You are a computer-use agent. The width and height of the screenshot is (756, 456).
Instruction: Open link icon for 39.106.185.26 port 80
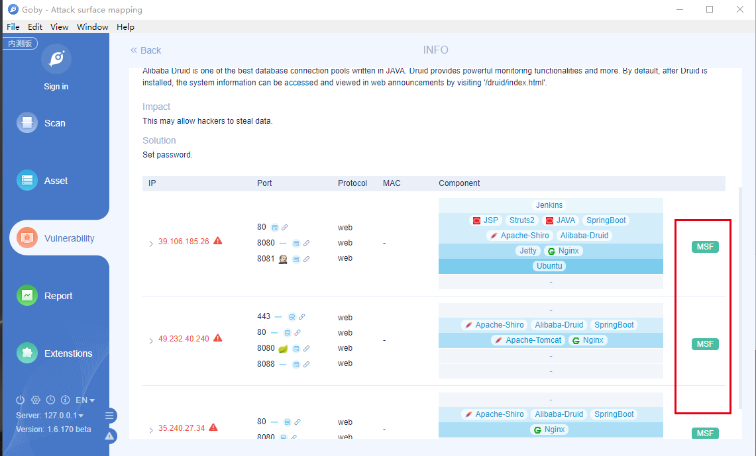[284, 227]
